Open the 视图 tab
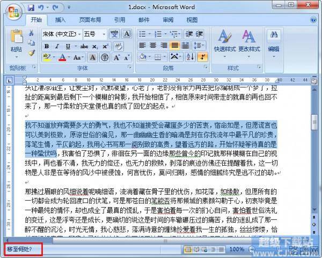This screenshot has height=258, width=322. point(192,20)
